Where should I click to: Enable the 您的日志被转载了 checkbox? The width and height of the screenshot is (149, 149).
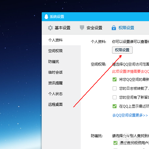point(114,88)
